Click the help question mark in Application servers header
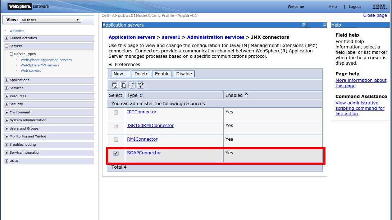This screenshot has height=220, width=392. (x=304, y=25)
